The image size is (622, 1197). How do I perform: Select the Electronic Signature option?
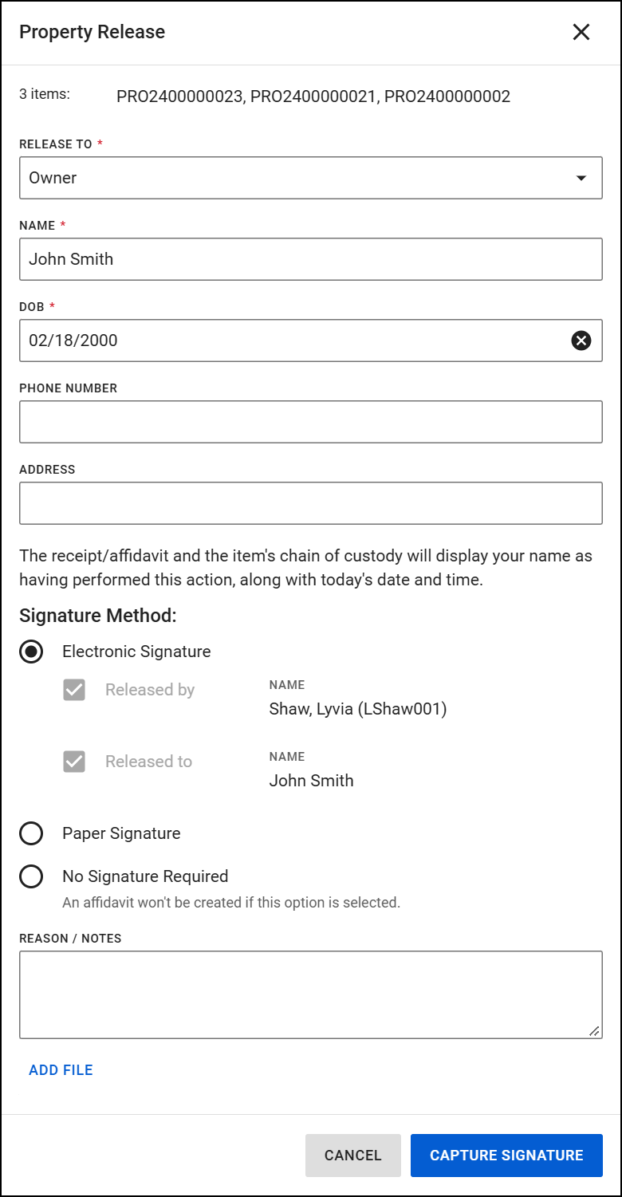[x=31, y=652]
